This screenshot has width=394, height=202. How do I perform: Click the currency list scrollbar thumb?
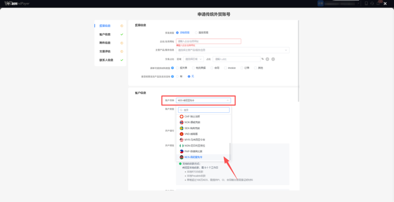(x=230, y=152)
